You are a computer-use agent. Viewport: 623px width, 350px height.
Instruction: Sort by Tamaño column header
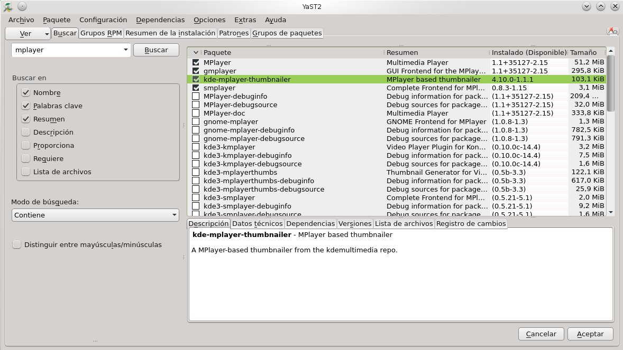pos(586,52)
